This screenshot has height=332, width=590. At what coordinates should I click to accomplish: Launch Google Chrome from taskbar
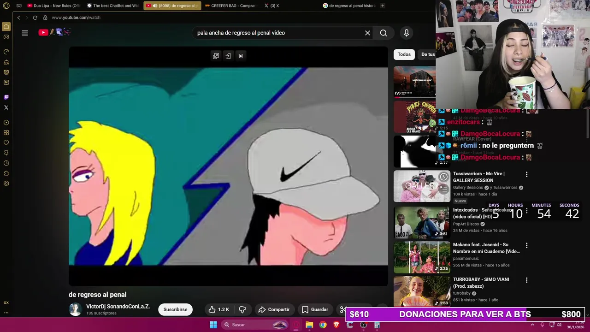coord(323,325)
